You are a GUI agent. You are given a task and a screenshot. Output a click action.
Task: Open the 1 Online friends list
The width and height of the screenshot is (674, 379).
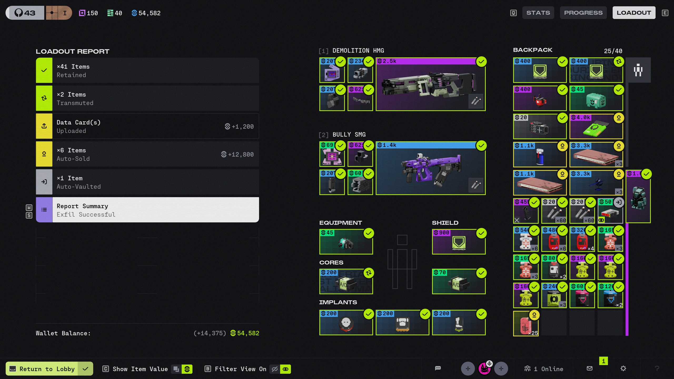(544, 369)
